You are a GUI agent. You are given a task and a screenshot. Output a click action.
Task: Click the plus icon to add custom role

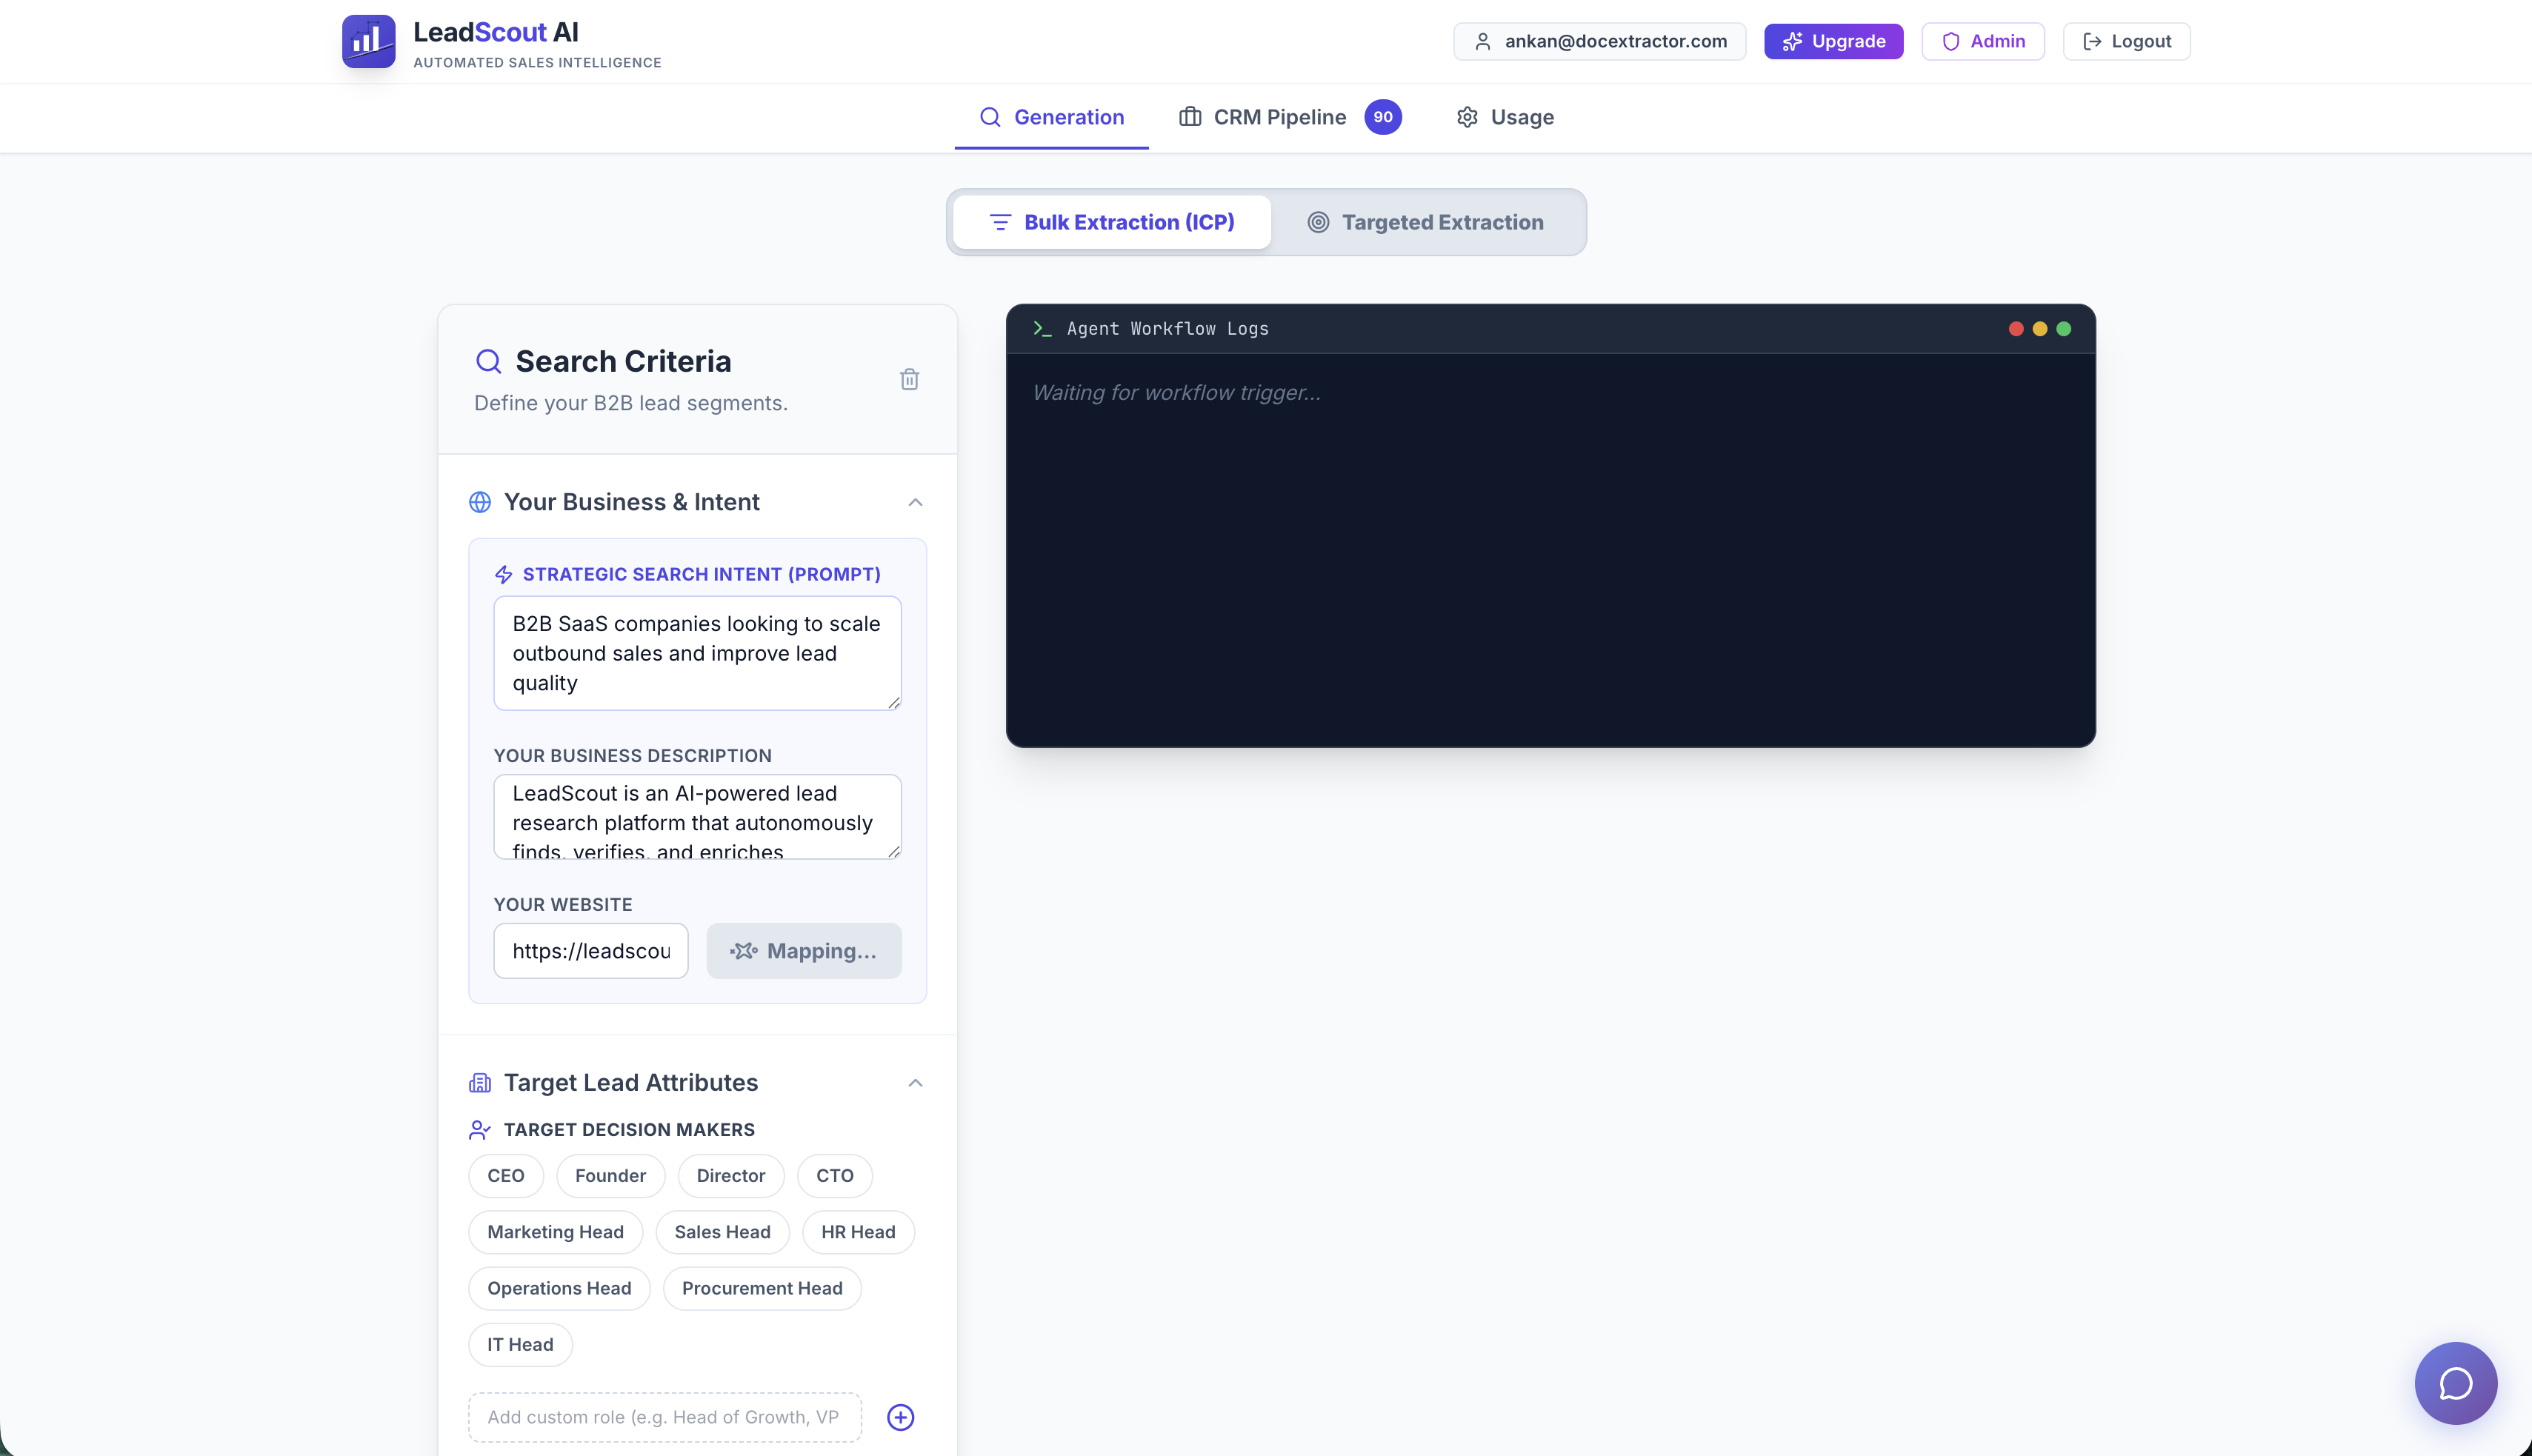[899, 1417]
